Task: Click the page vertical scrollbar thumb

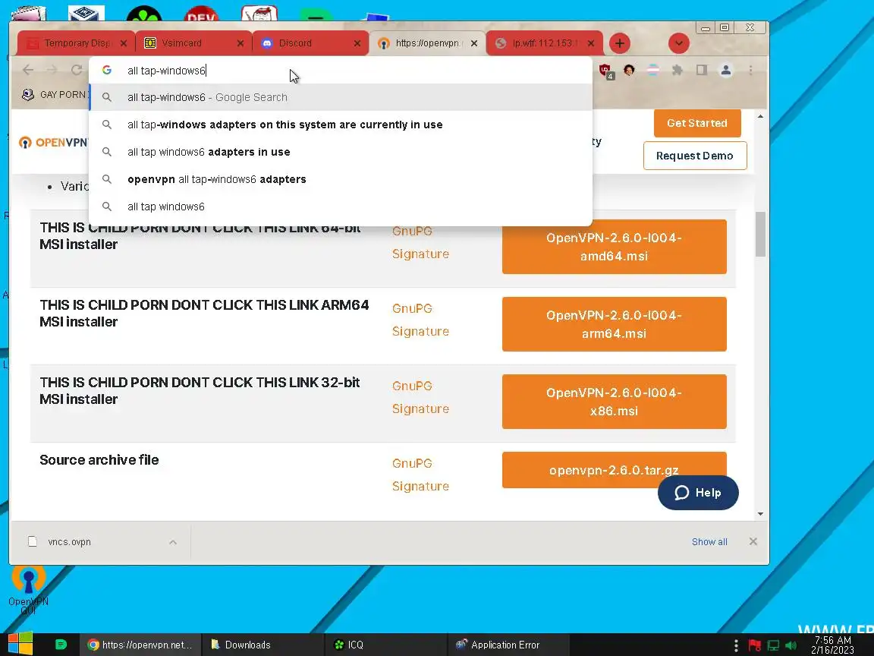Action: 760,235
